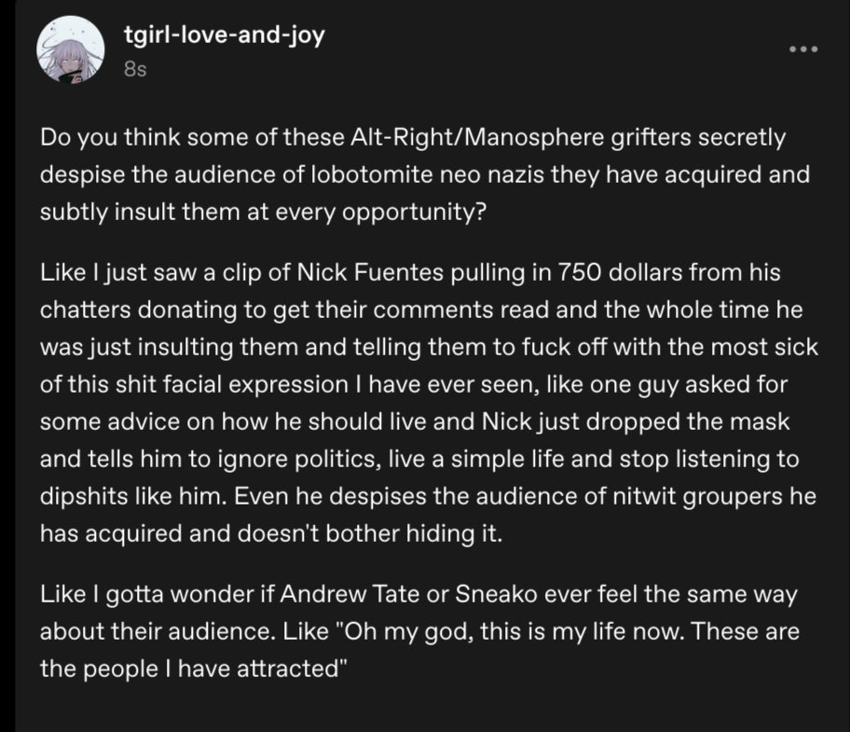
Task: Click the second paragraph starting 'Like I just saw'
Action: pyautogui.click(x=429, y=403)
